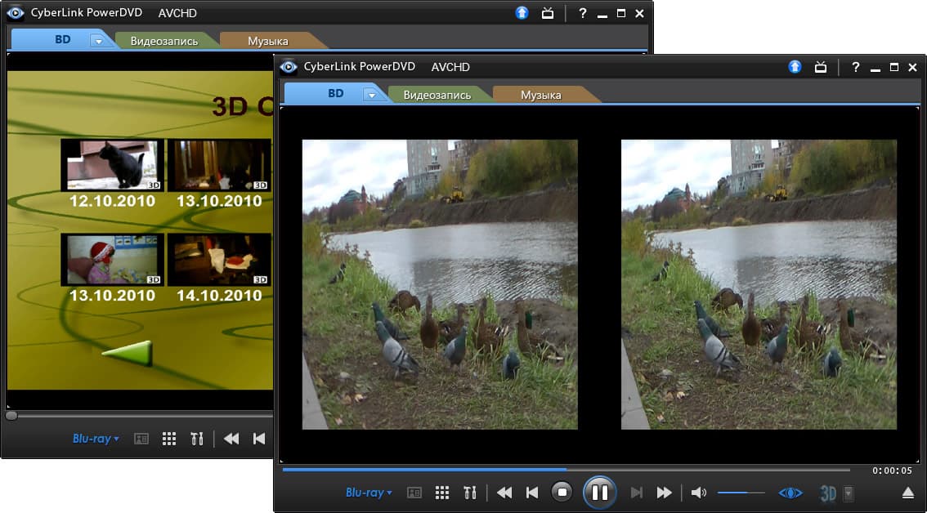Screen dimensions: 927x513
Task: Open thumbnail dated 14.10.2010
Action: pos(219,260)
